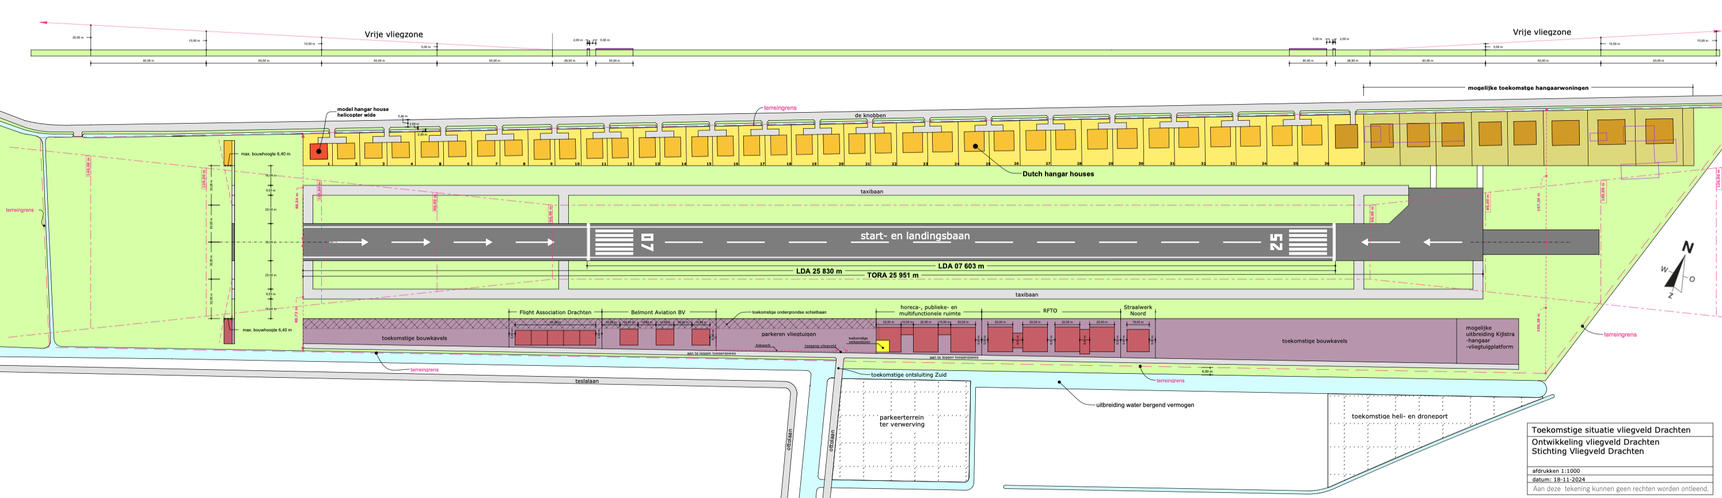
Task: Select the 'uitbreiding water bergend vermogen' label
Action: (x=1145, y=404)
